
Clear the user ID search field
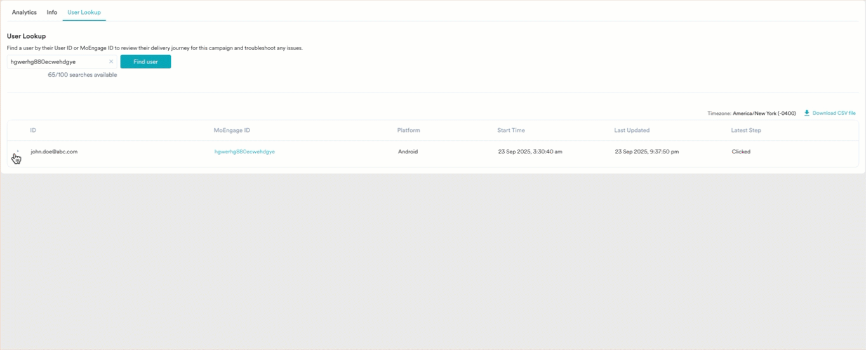click(111, 62)
